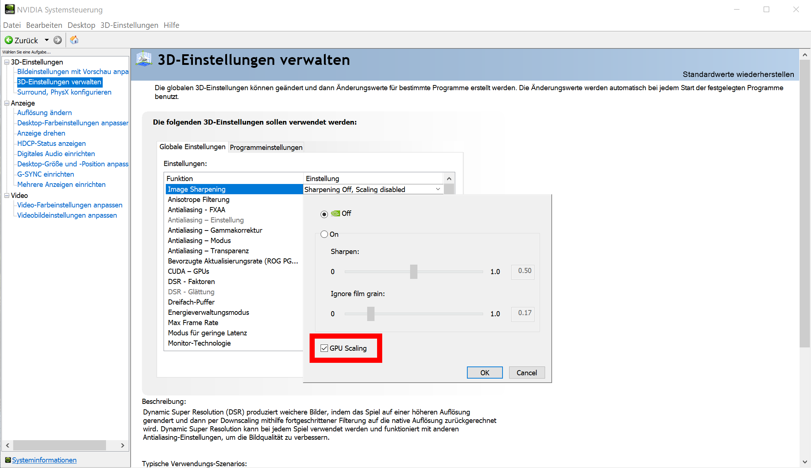
Task: Click the green Zurück back arrow icon
Action: 8,40
